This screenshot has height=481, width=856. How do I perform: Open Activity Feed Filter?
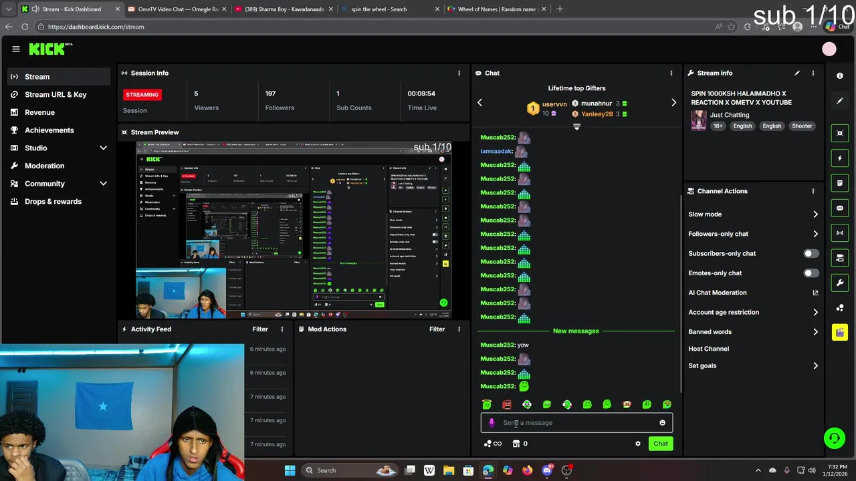[x=260, y=329]
